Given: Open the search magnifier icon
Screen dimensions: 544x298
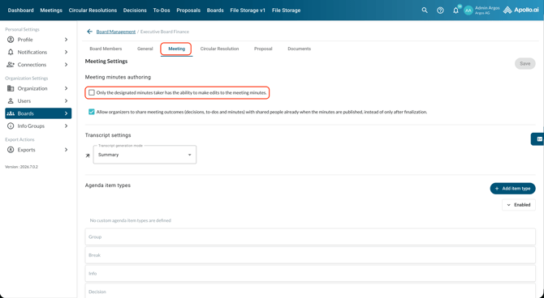Looking at the screenshot, I should click(x=425, y=11).
